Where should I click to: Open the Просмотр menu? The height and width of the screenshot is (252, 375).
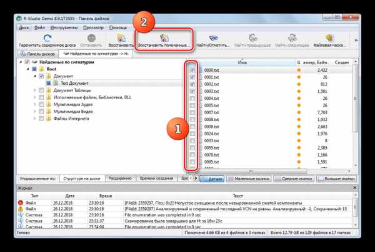[94, 27]
